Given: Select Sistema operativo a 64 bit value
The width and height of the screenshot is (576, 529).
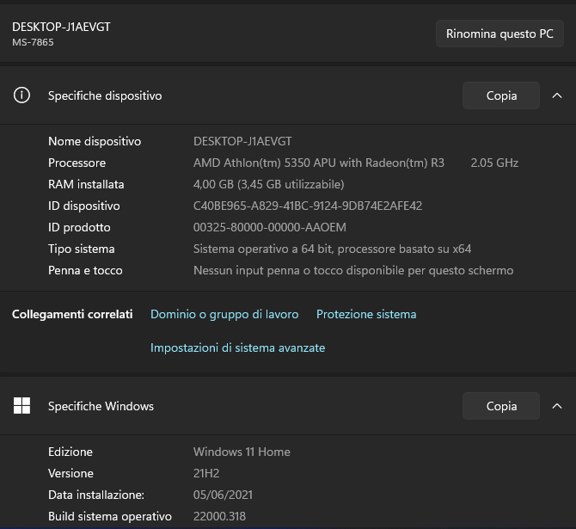Looking at the screenshot, I should coord(332,249).
